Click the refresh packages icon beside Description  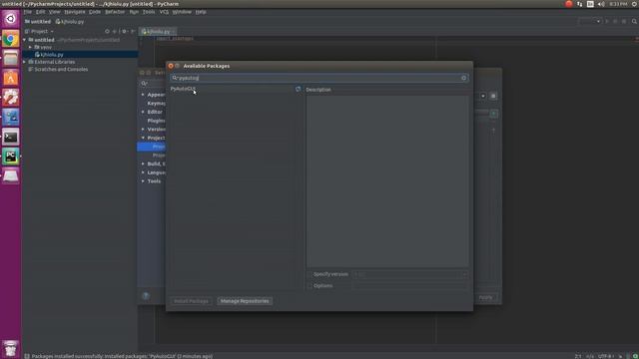298,89
